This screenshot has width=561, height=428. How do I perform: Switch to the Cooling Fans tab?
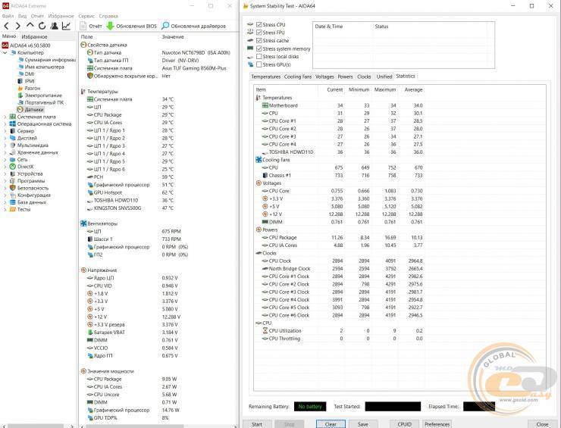(x=298, y=77)
